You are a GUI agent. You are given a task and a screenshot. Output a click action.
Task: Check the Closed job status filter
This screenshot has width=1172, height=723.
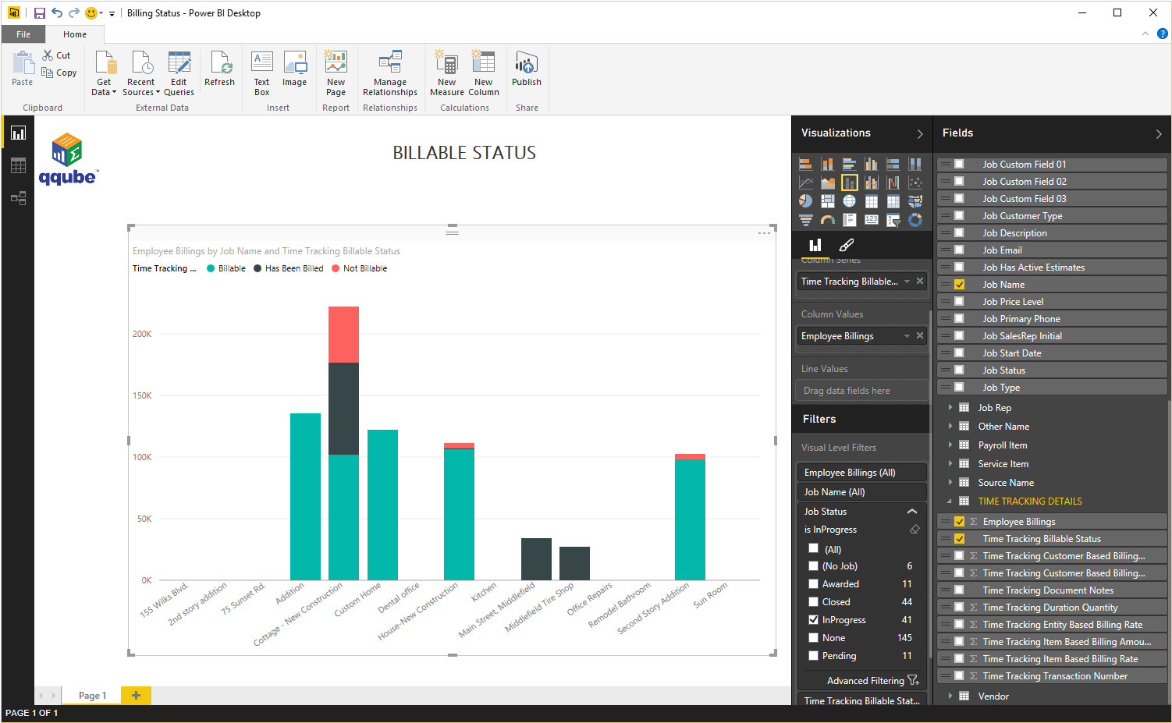(x=813, y=601)
